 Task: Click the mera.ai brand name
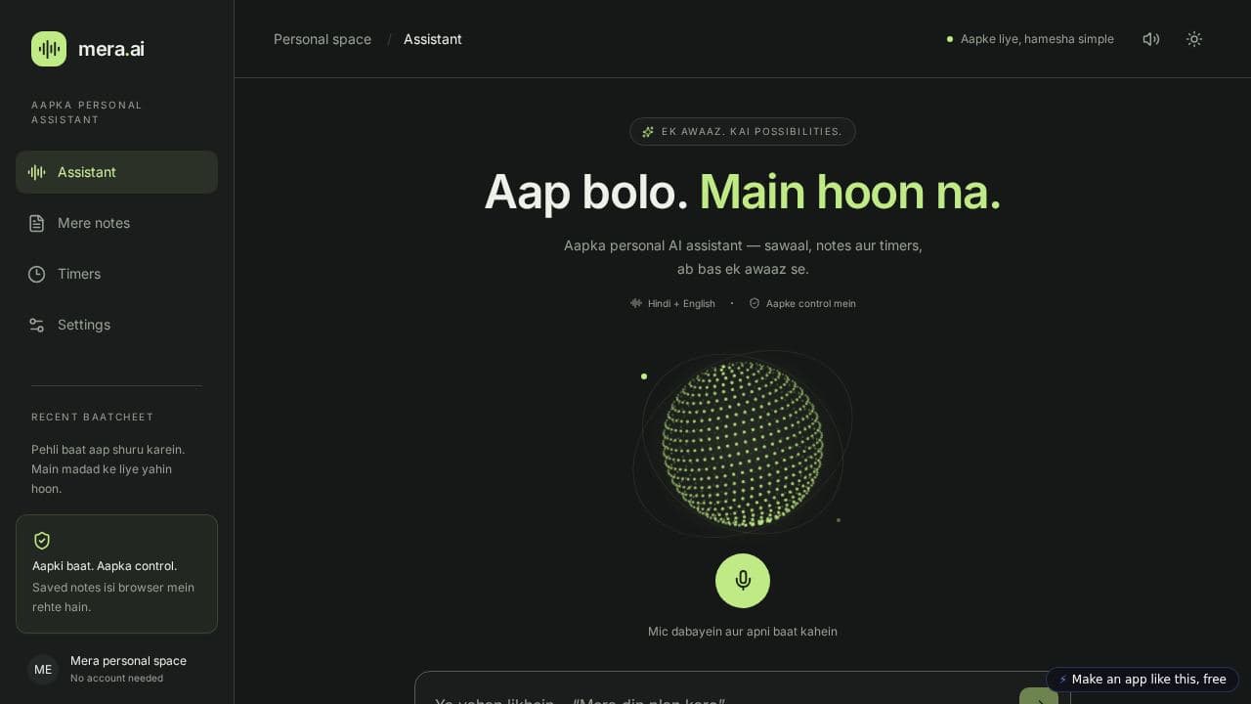[111, 49]
